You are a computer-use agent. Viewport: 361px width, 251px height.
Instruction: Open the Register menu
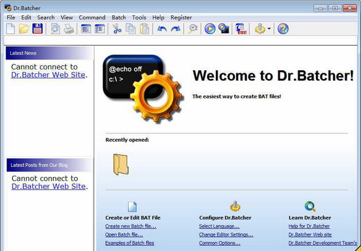coord(181,18)
